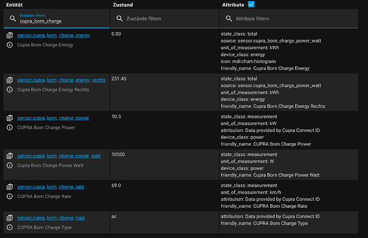
Task: Open sensor.cupra_born_charge_energy entity link
Action: [x=53, y=35]
